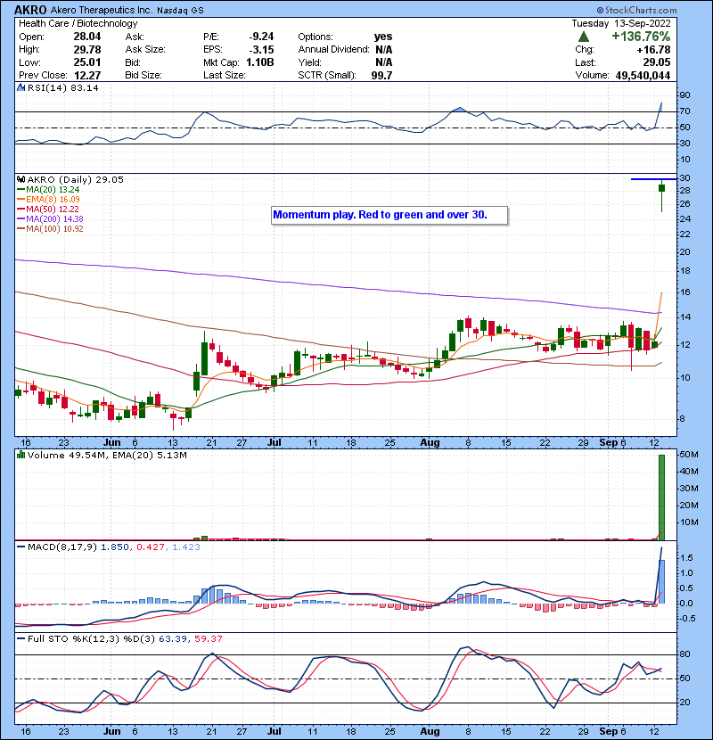The width and height of the screenshot is (713, 740).
Task: Click the Options yes value
Action: tap(383, 37)
